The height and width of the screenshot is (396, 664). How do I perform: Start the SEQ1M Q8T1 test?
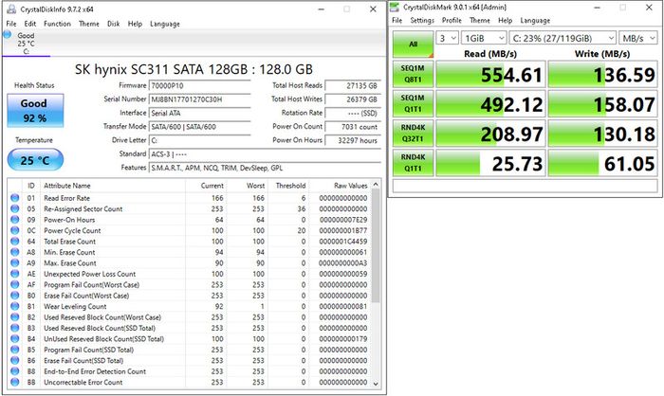pyautogui.click(x=413, y=74)
